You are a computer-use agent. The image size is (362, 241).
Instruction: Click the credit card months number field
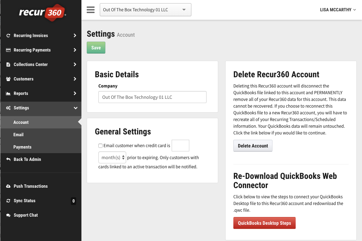coord(180,146)
